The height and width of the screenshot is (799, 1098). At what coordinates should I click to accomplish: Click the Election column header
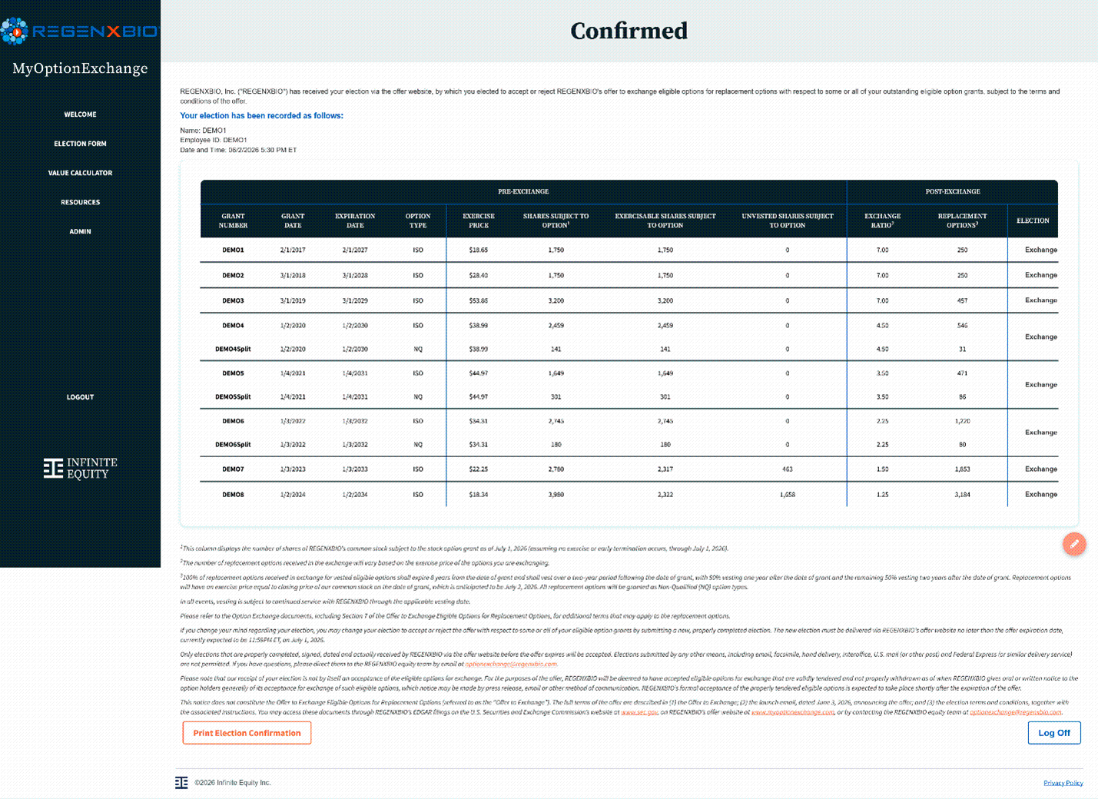[1033, 221]
